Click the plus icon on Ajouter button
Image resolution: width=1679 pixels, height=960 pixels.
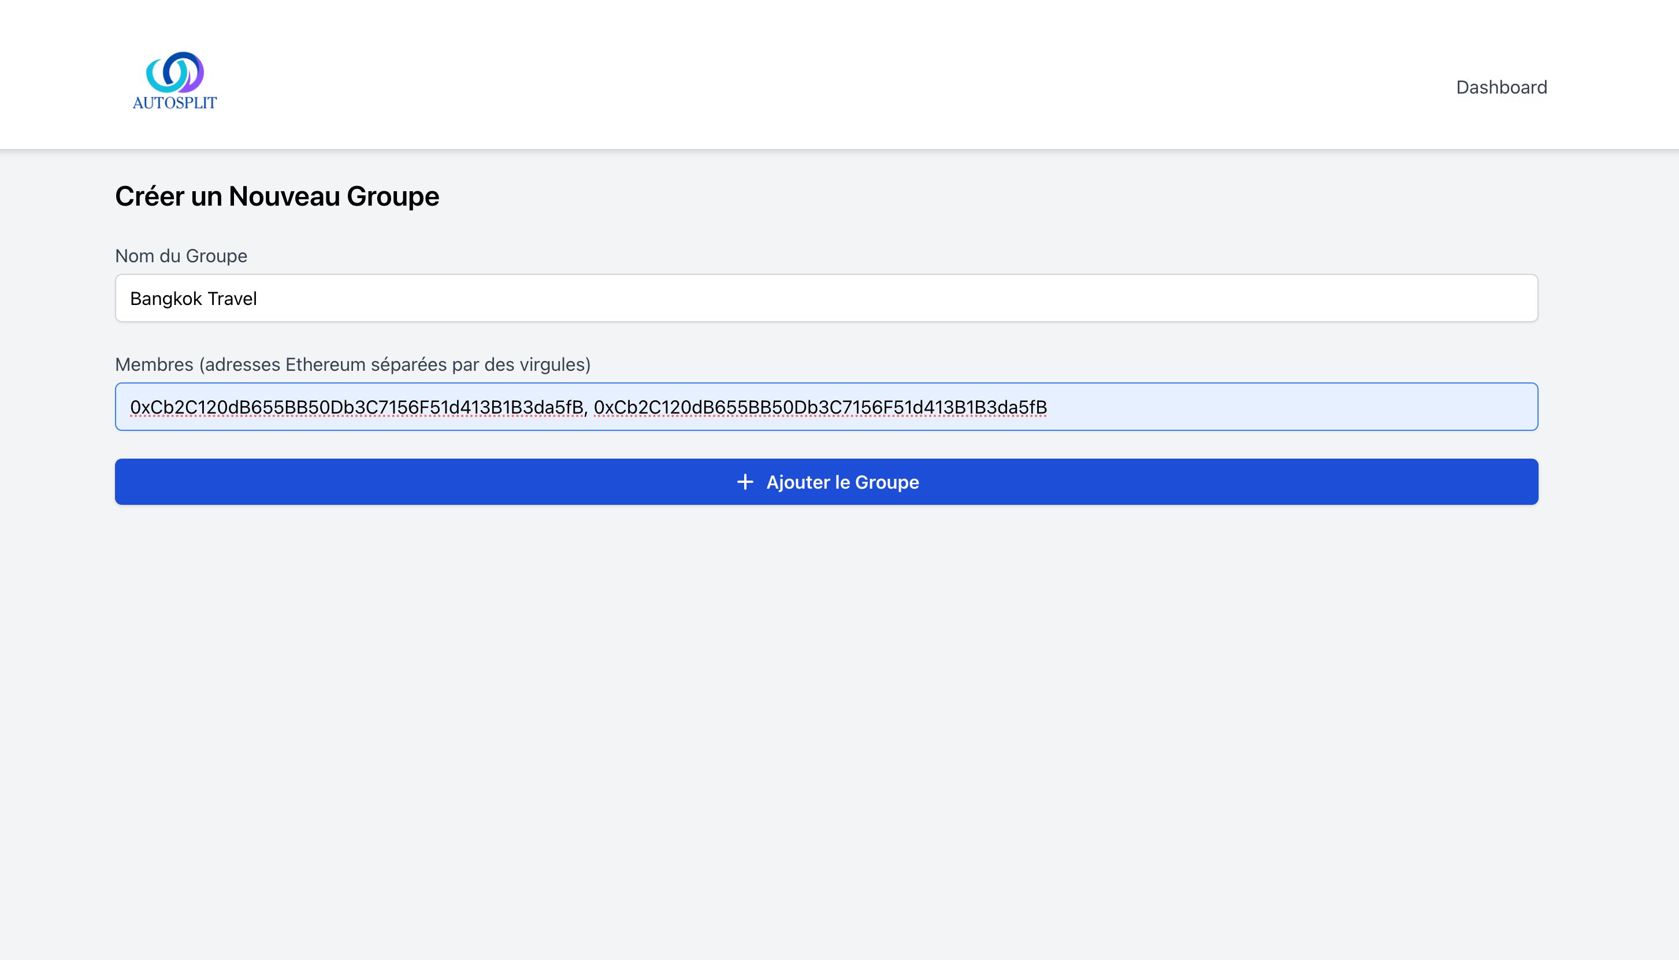745,482
